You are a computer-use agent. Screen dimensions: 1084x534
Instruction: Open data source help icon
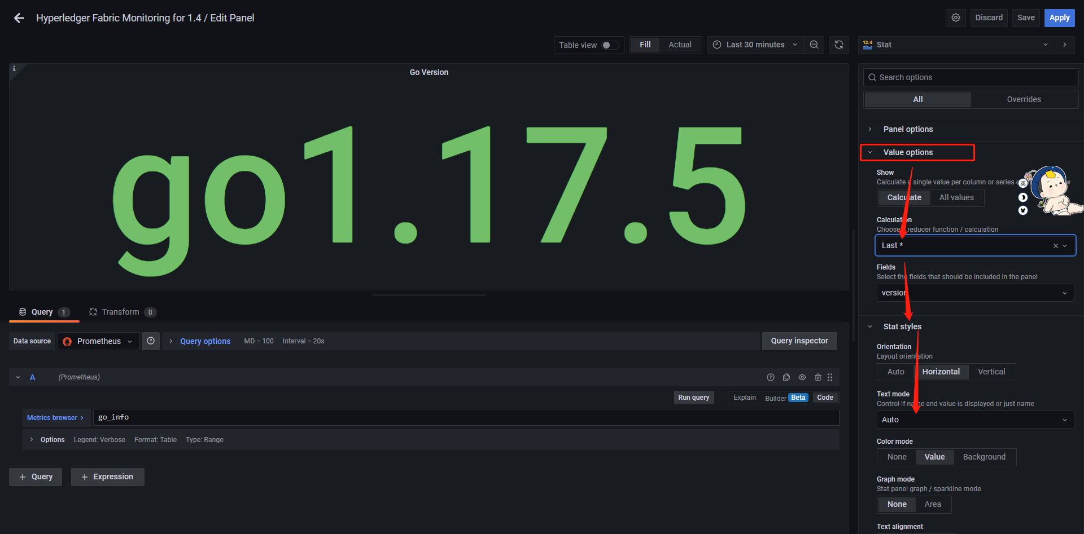click(x=151, y=341)
